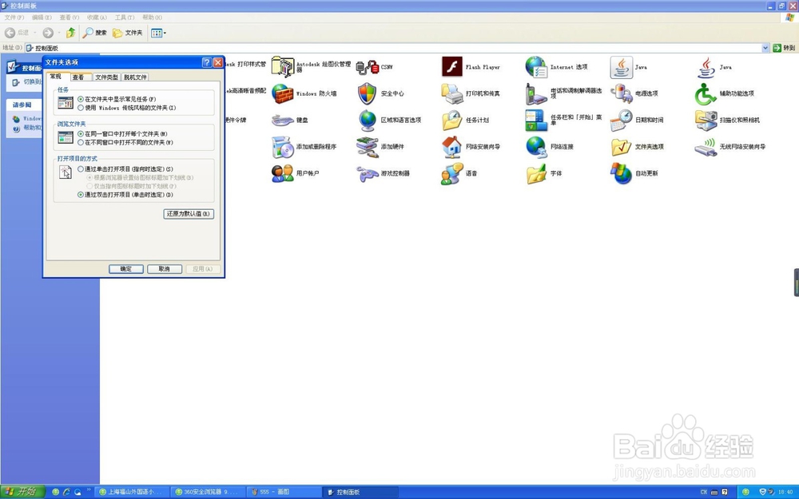The image size is (799, 499).
Task: Switch to the 555 - 画图 taskbar item
Action: coord(283,492)
